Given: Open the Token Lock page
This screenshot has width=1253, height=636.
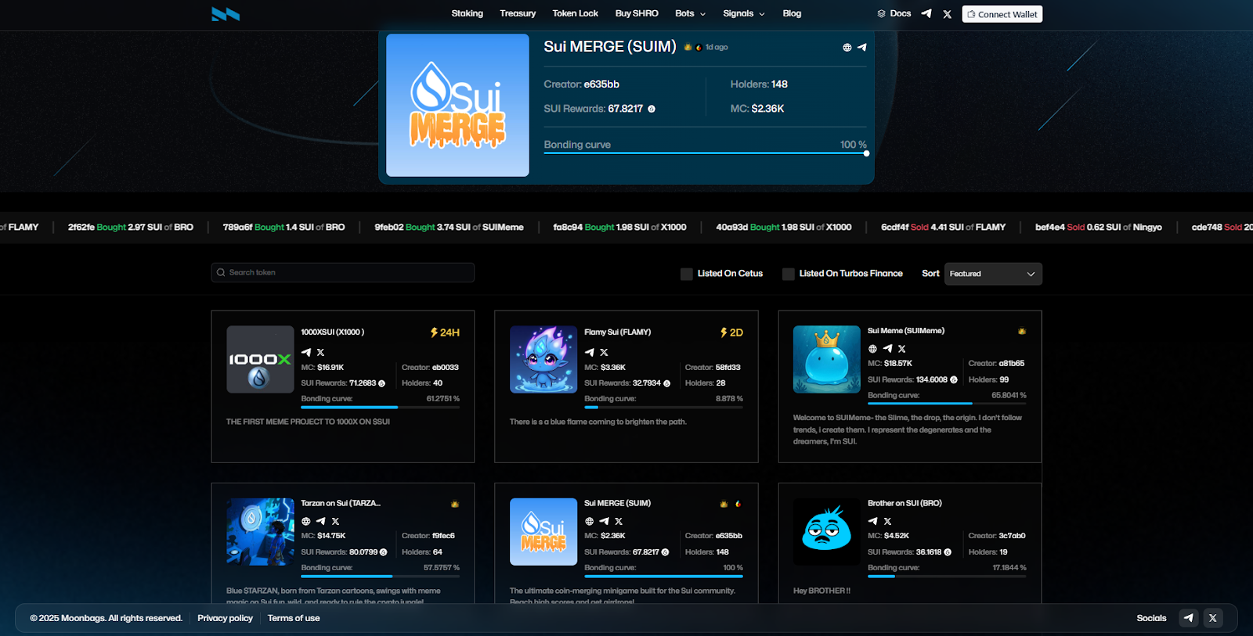Looking at the screenshot, I should [x=576, y=13].
